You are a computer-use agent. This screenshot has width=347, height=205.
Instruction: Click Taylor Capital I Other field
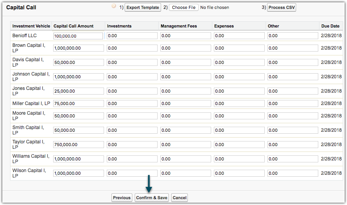(x=293, y=145)
